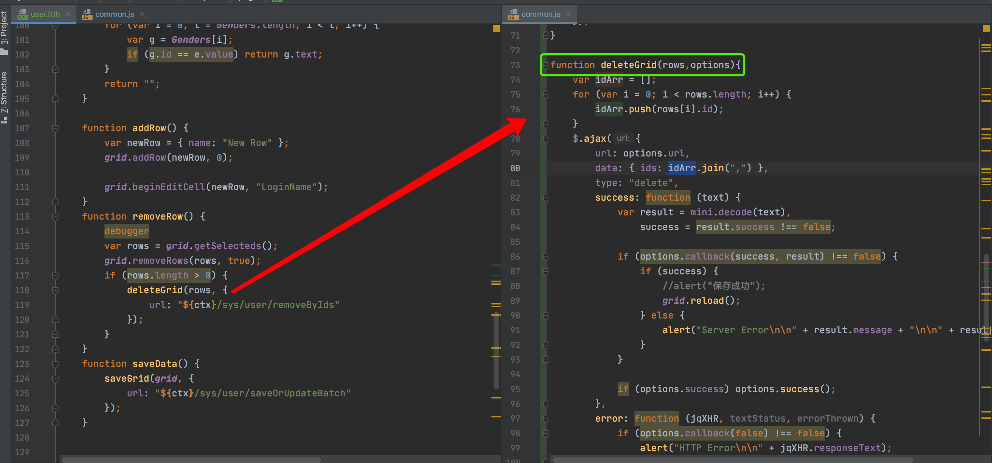Click the debugger statement on line 114

(126, 231)
